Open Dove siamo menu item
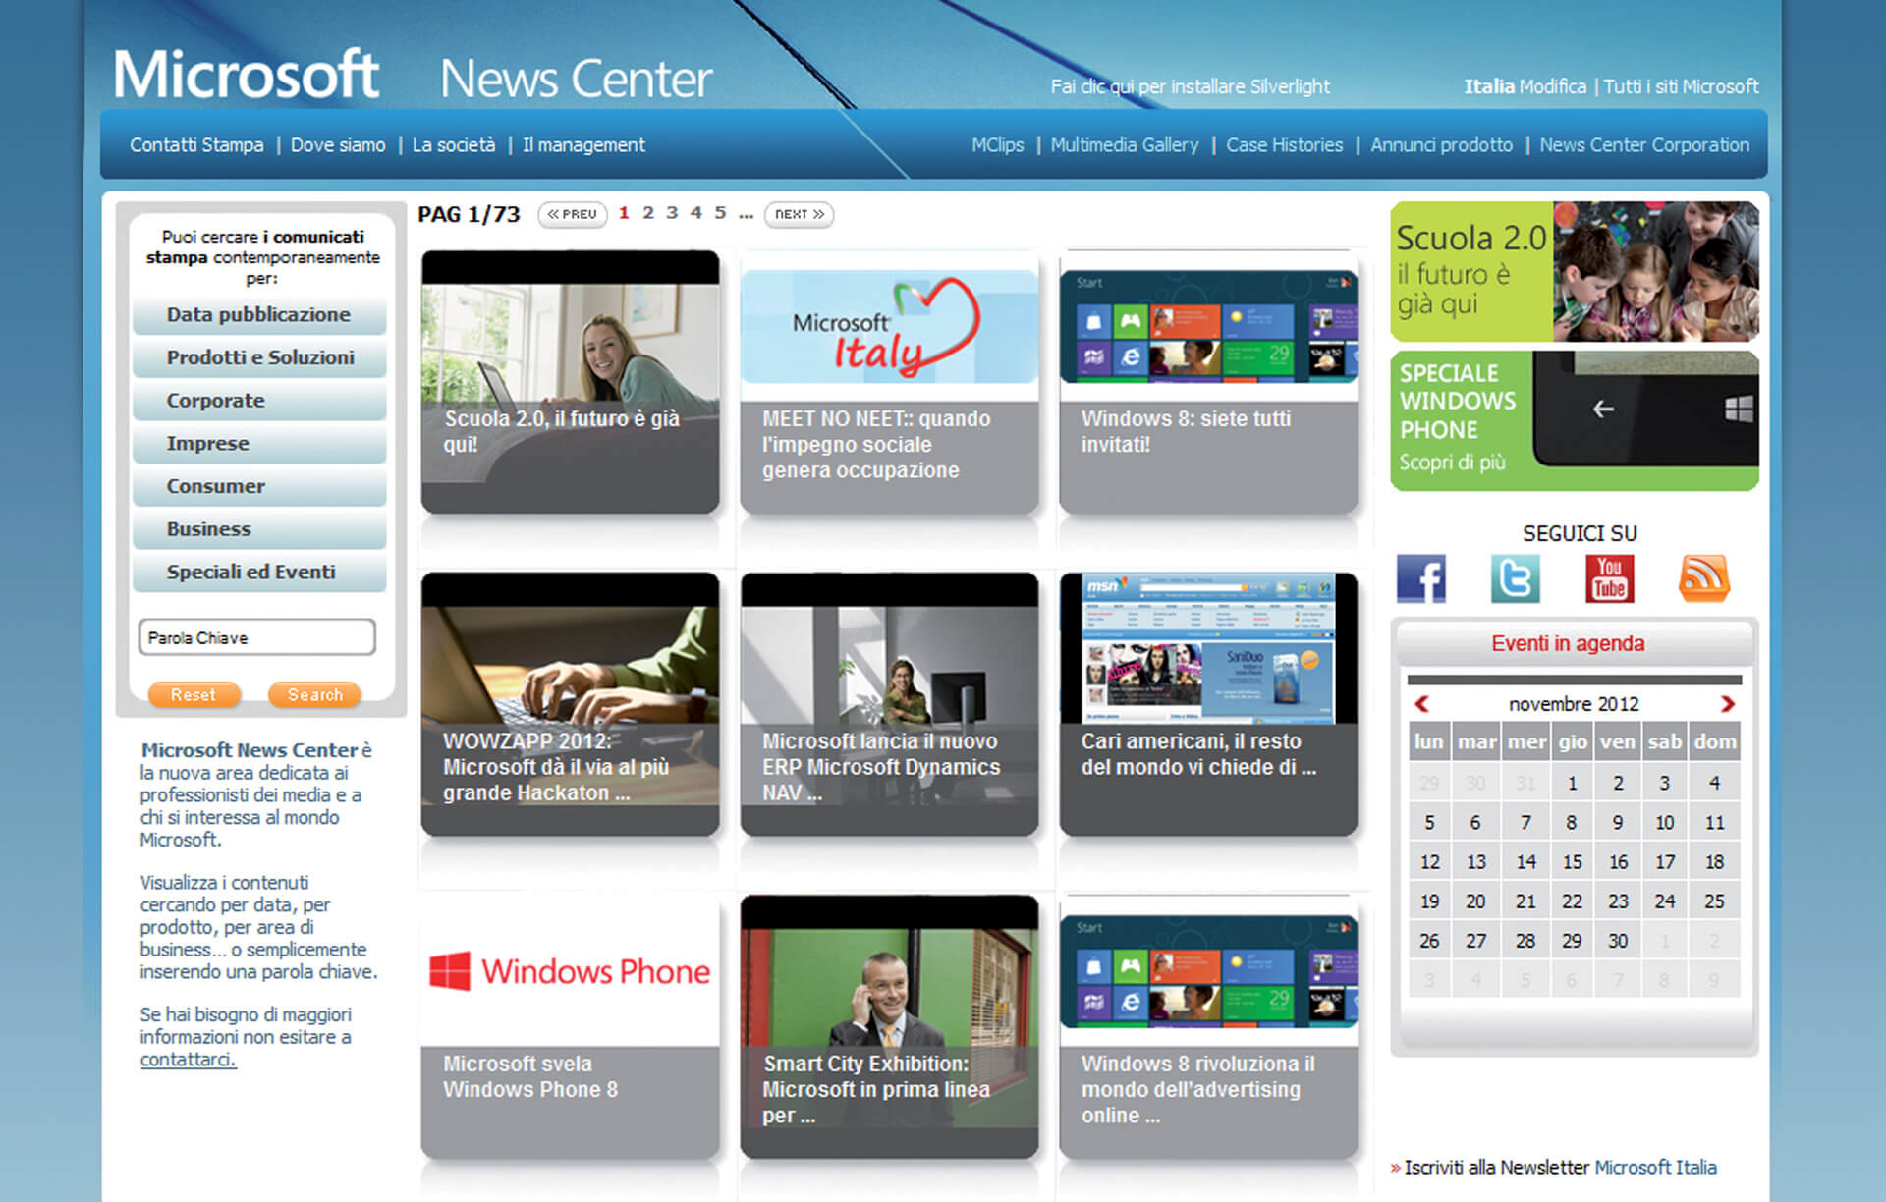The image size is (1886, 1202). point(338,145)
